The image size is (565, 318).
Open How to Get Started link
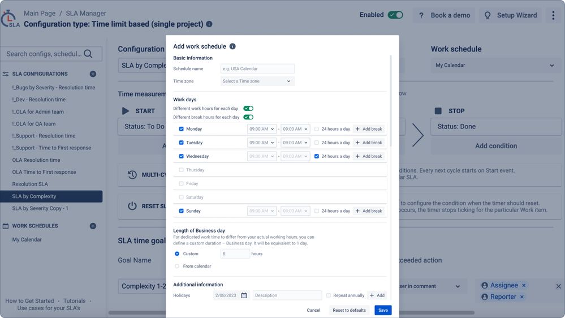[29, 301]
